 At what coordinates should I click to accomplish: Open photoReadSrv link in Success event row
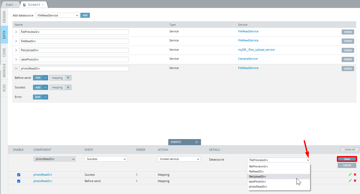(x=43, y=175)
